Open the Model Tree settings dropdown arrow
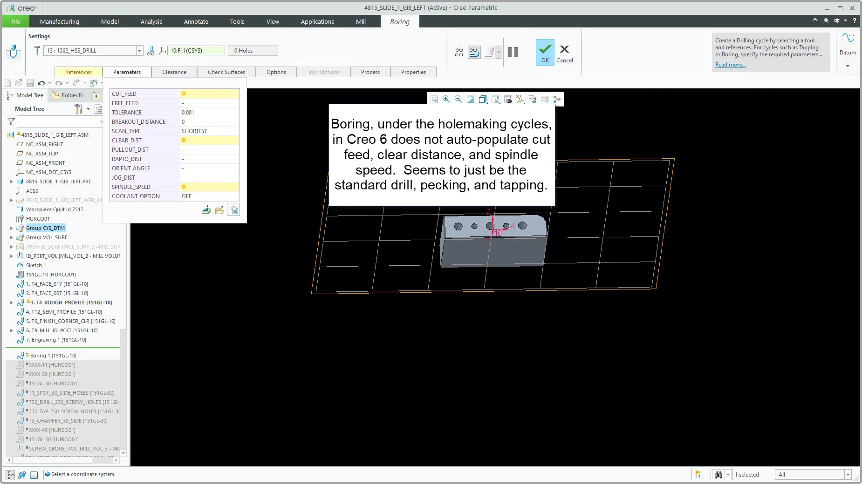 pos(88,109)
